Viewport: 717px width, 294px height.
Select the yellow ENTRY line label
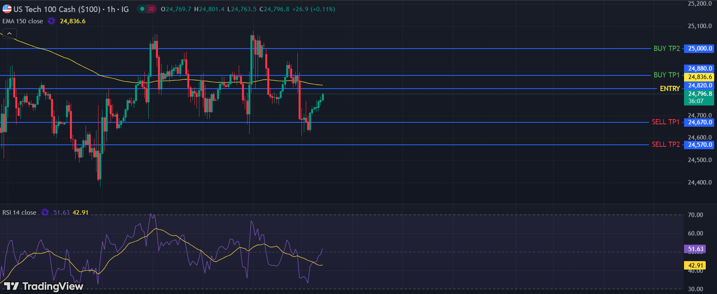[x=670, y=89]
